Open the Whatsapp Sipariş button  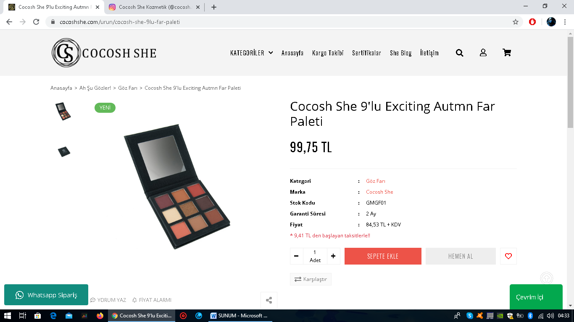tap(46, 295)
